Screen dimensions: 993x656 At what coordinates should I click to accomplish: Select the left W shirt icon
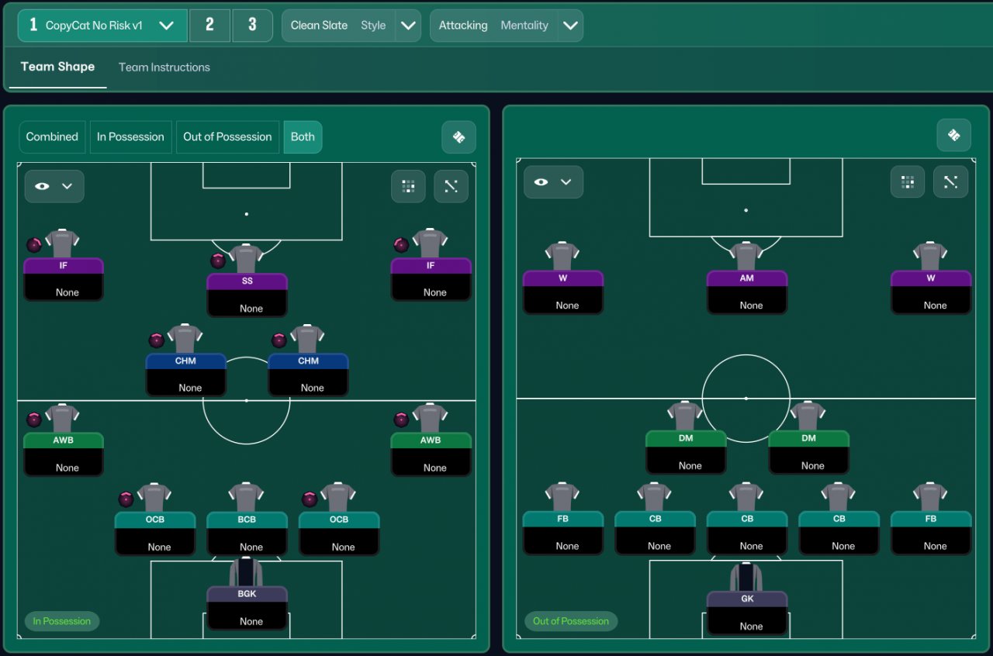[562, 256]
